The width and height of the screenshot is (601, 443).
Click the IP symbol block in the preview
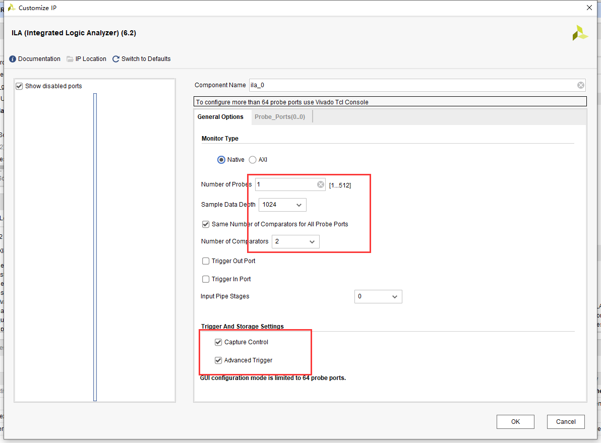click(x=95, y=247)
